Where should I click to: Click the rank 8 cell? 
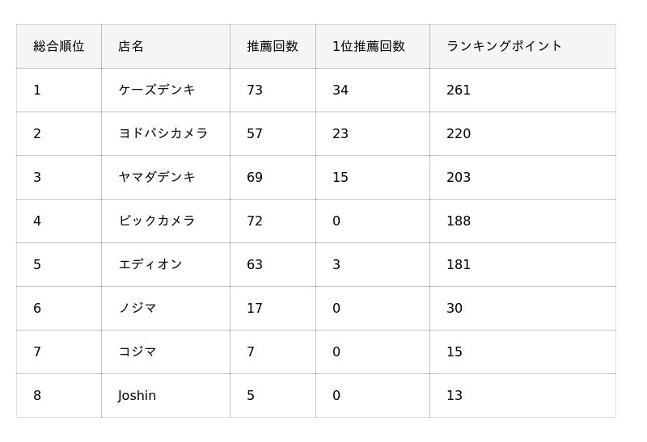[x=59, y=396]
